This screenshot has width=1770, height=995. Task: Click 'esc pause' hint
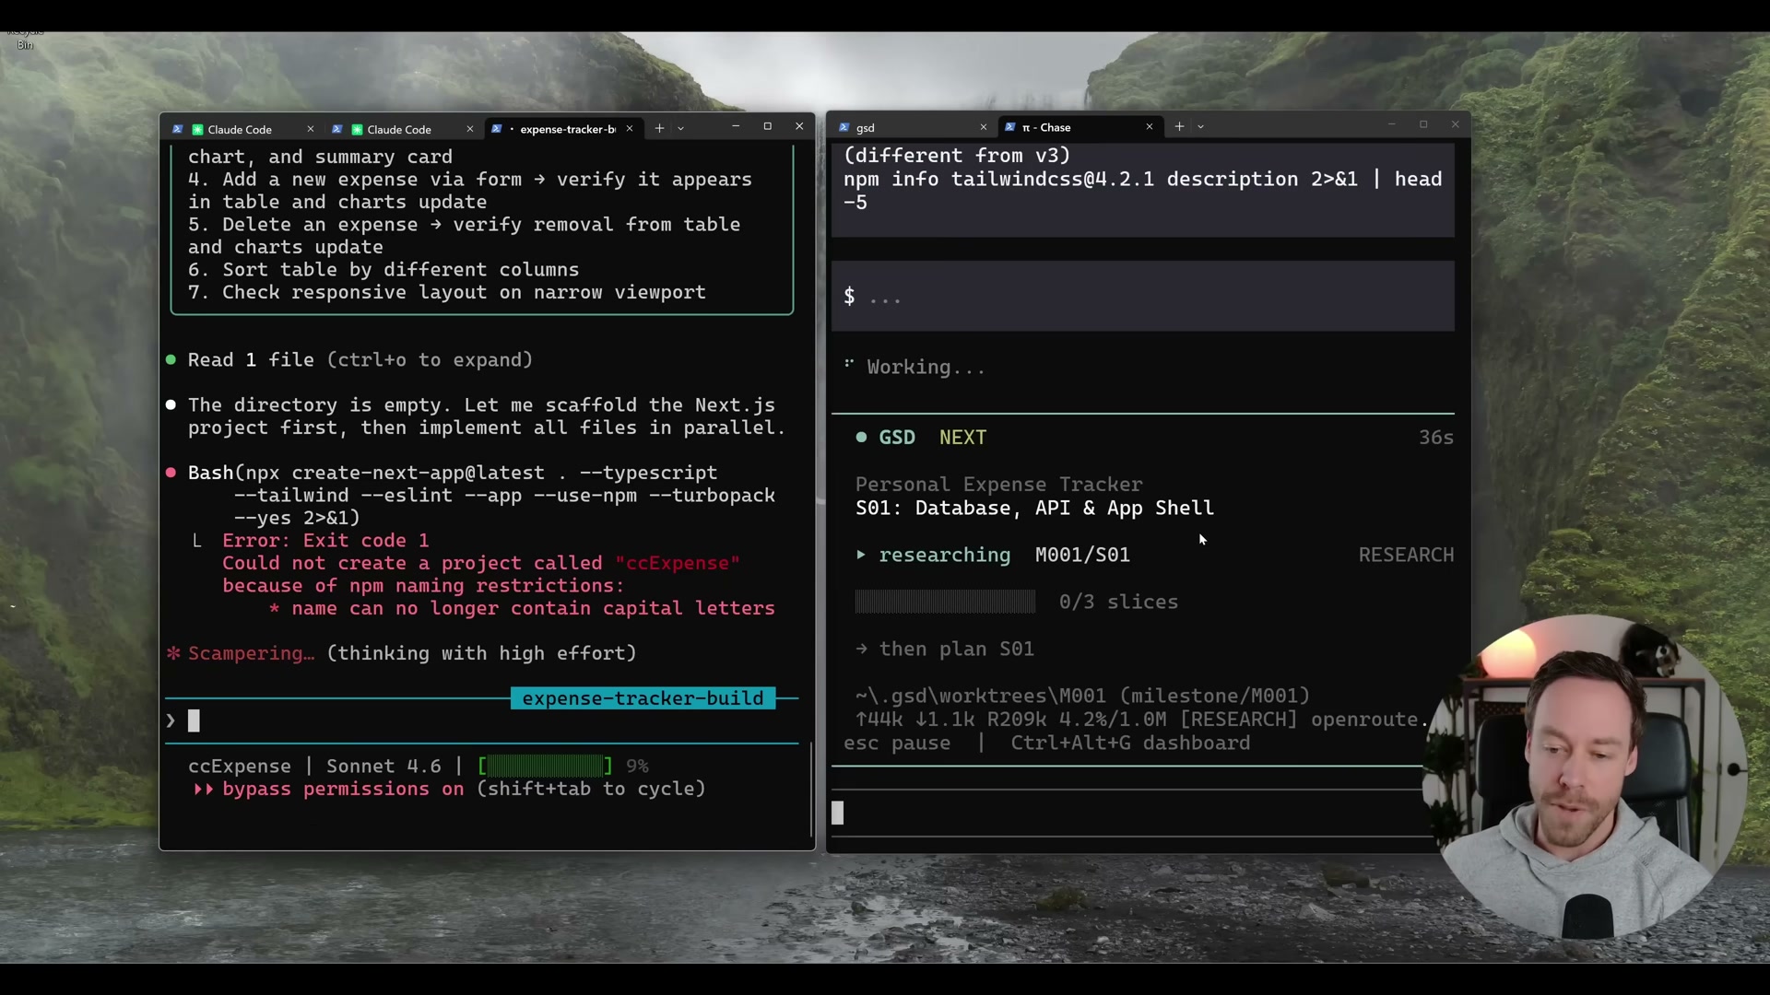click(x=897, y=743)
